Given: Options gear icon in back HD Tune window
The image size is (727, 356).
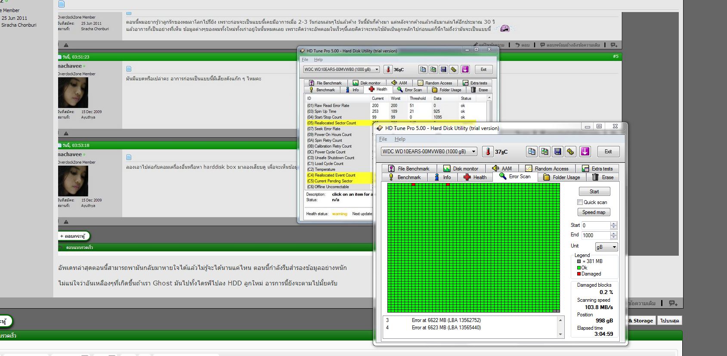Looking at the screenshot, I should click(454, 69).
